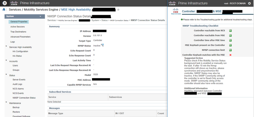The width and height of the screenshot is (254, 117).
Task: Click the Cisco logo in left header
Action: (14, 3)
